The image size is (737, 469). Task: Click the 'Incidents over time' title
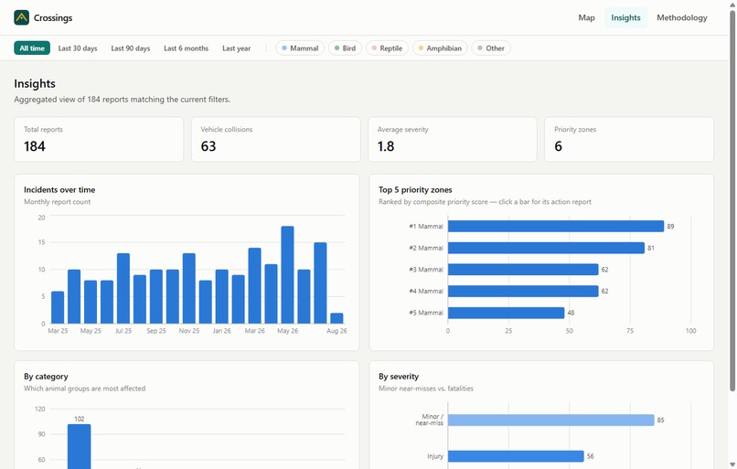59,190
